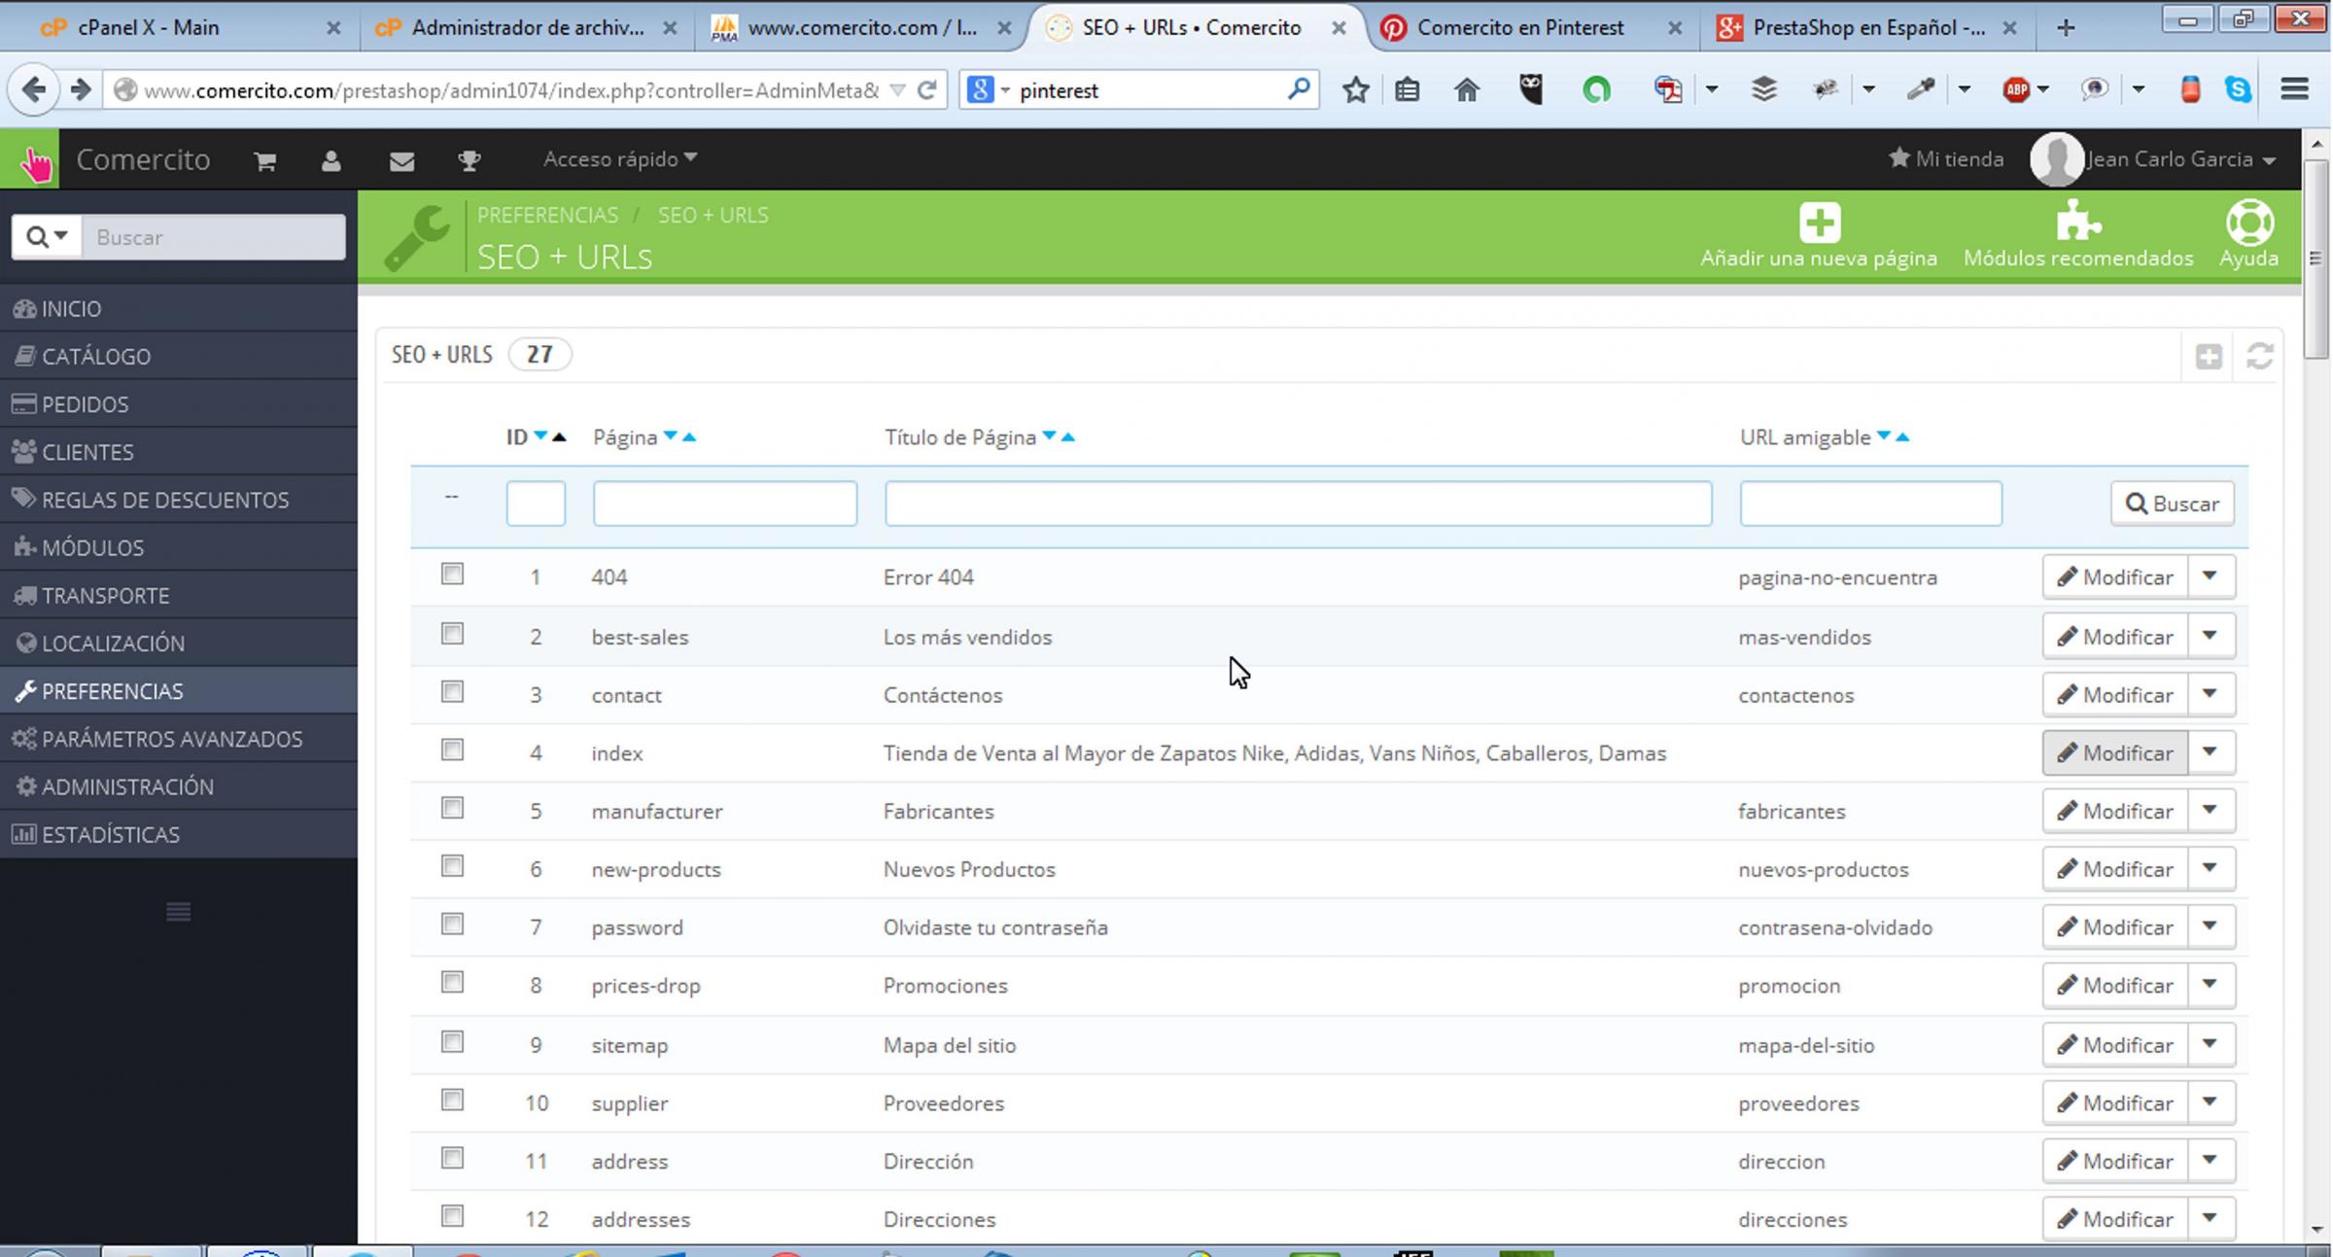Click the browser home icon
Image resolution: width=2333 pixels, height=1257 pixels.
click(1466, 90)
